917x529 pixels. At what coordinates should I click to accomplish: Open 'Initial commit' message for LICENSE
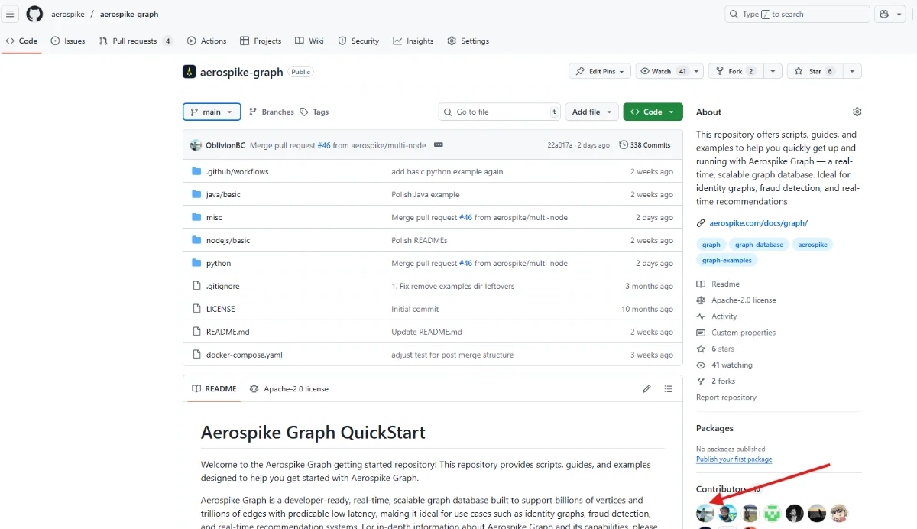click(x=415, y=309)
